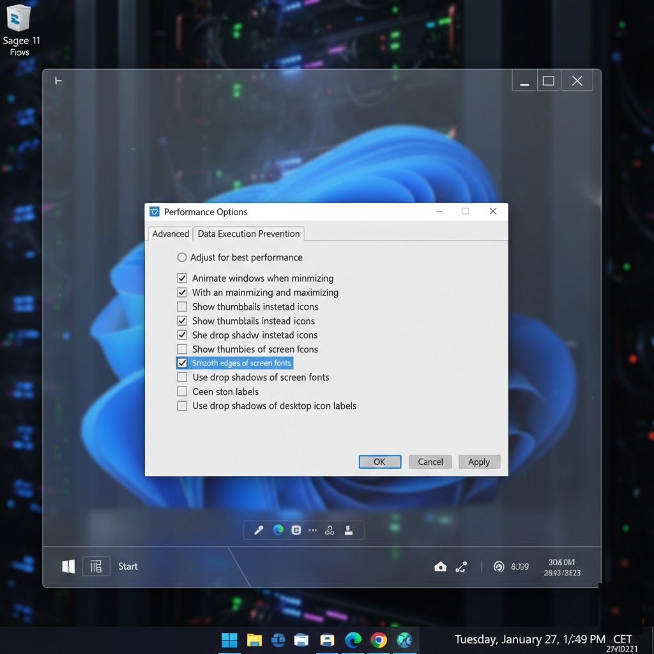Click the inner taskbar clock readout
This screenshot has height=654, width=654.
pyautogui.click(x=562, y=567)
